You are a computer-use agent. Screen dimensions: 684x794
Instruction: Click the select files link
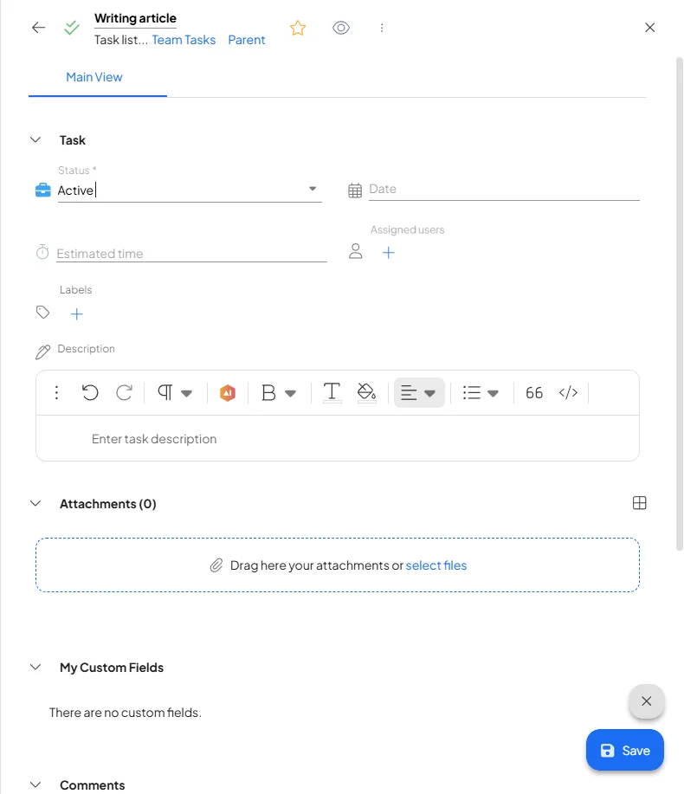[436, 565]
